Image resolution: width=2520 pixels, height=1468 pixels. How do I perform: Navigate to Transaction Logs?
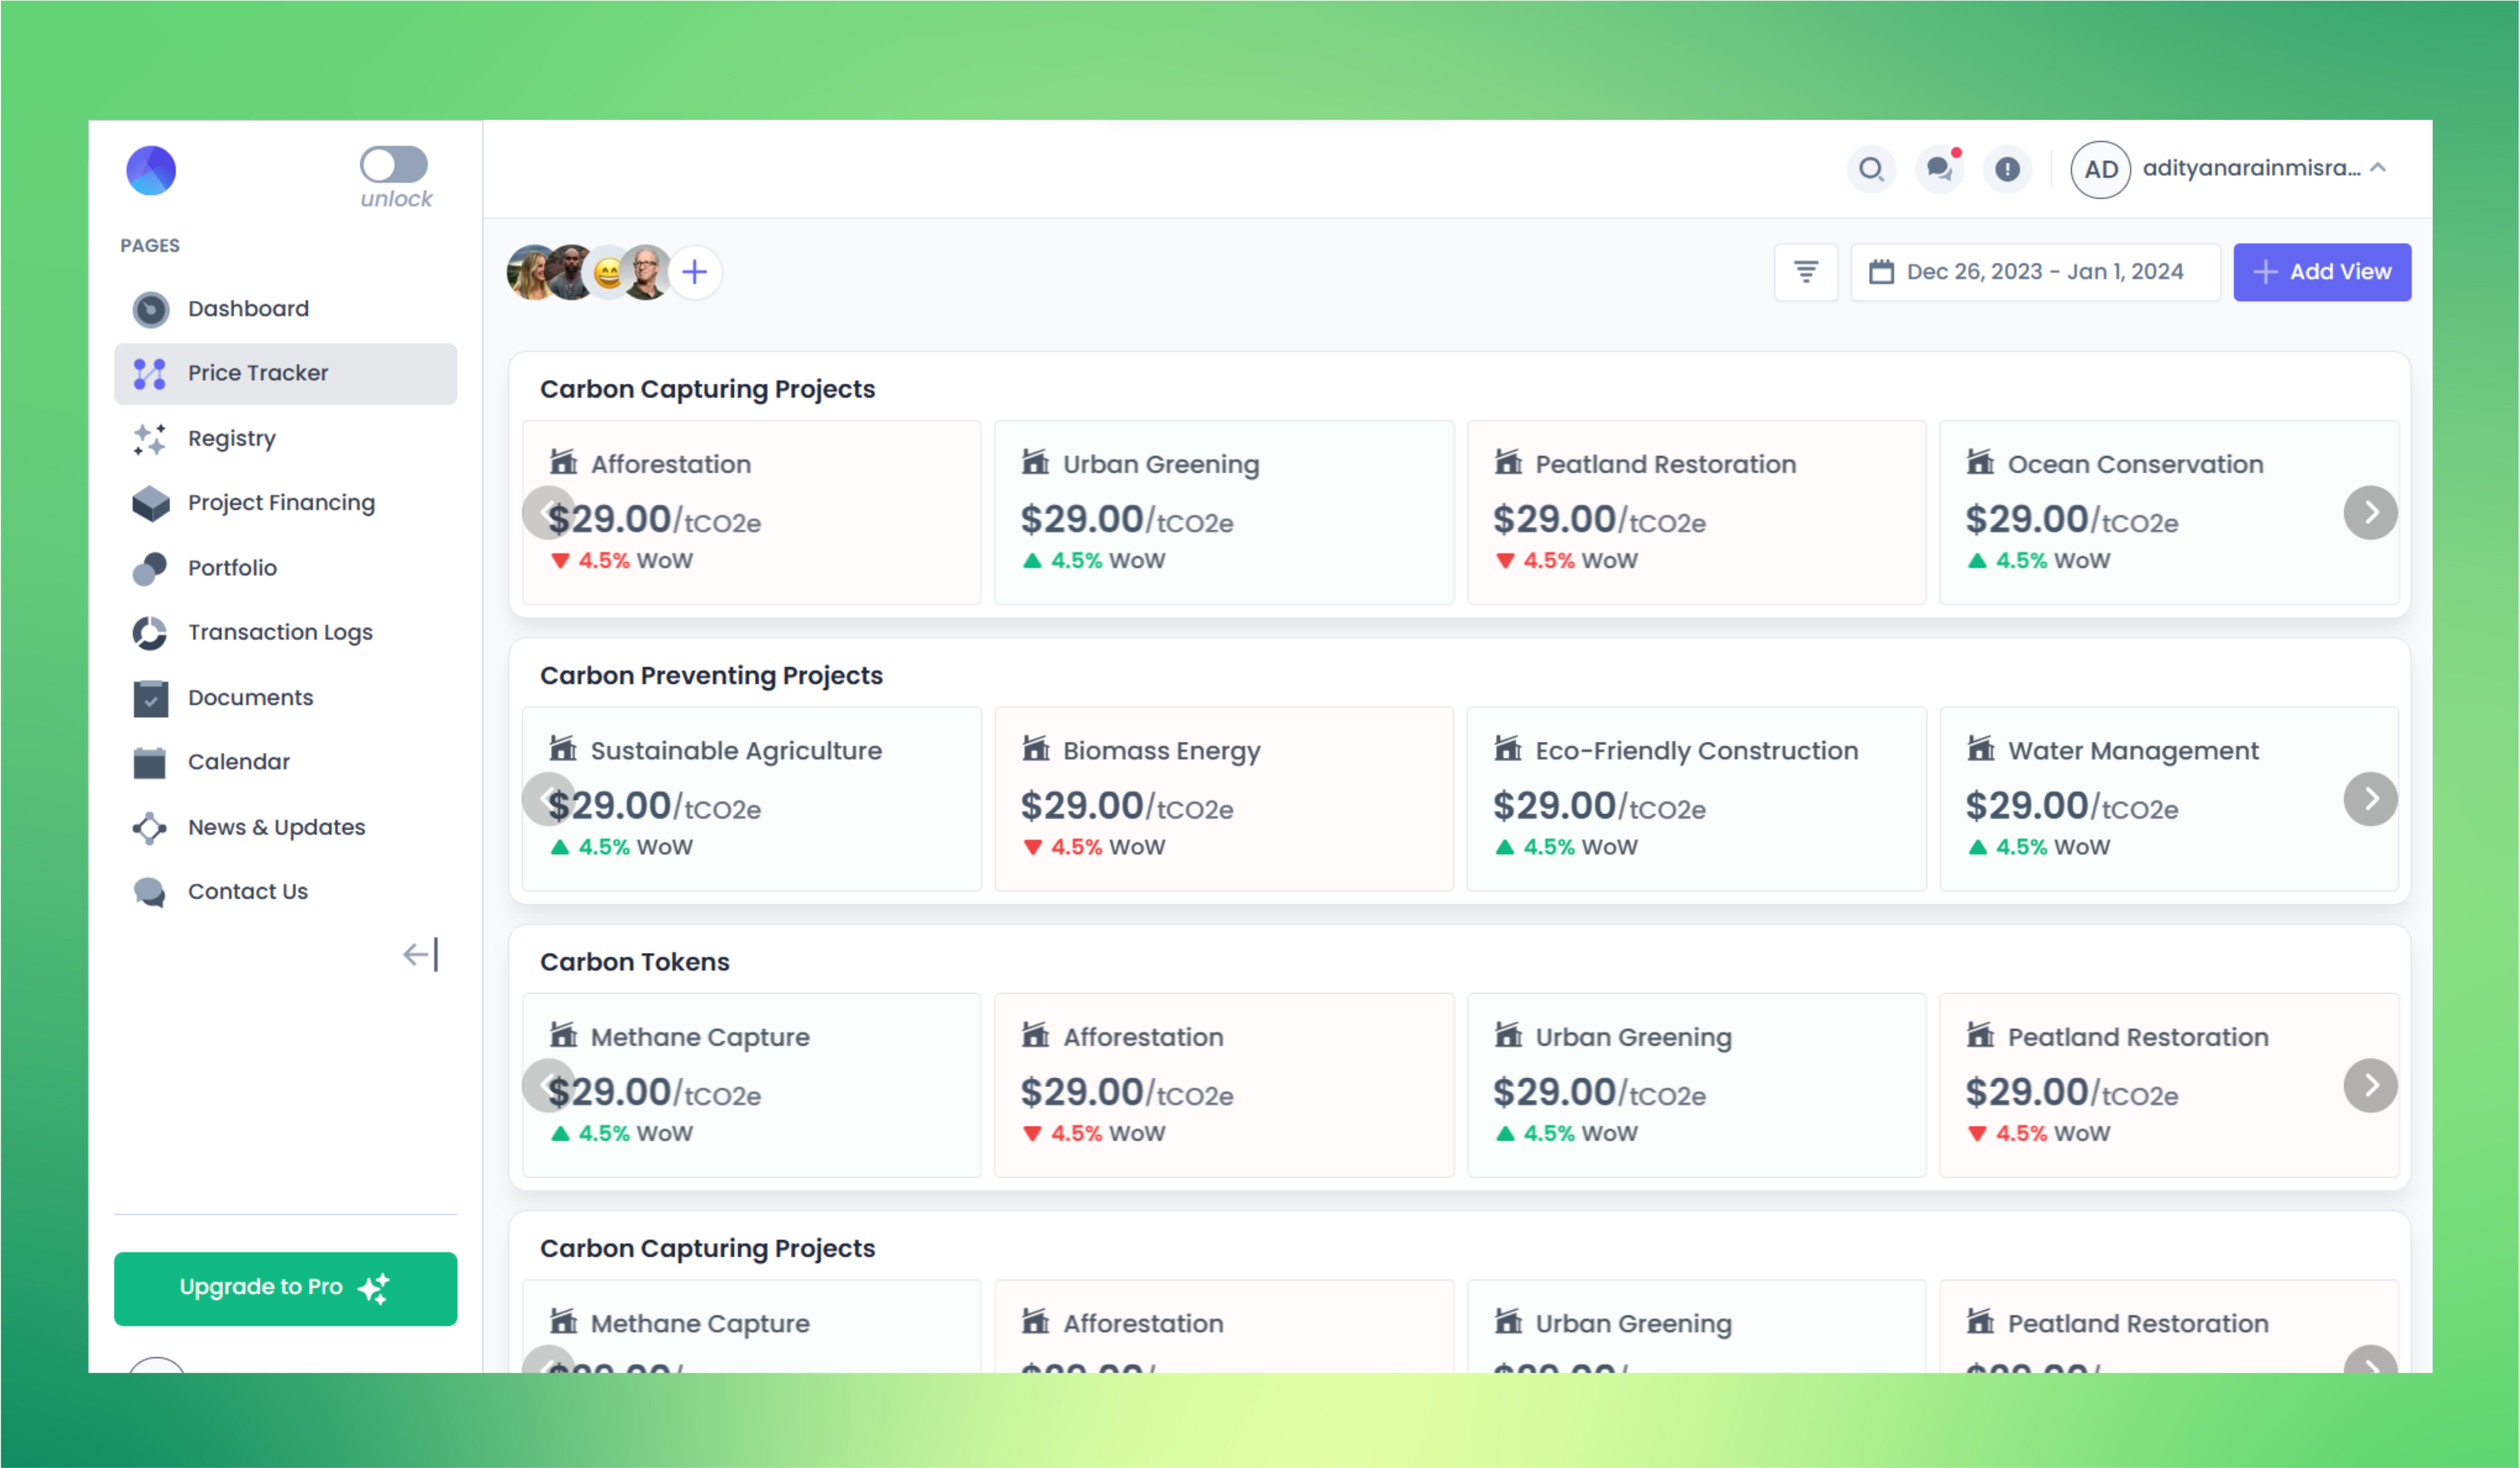[280, 632]
